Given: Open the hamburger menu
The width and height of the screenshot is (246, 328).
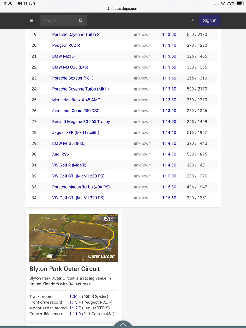Looking at the screenshot, I should [32, 21].
